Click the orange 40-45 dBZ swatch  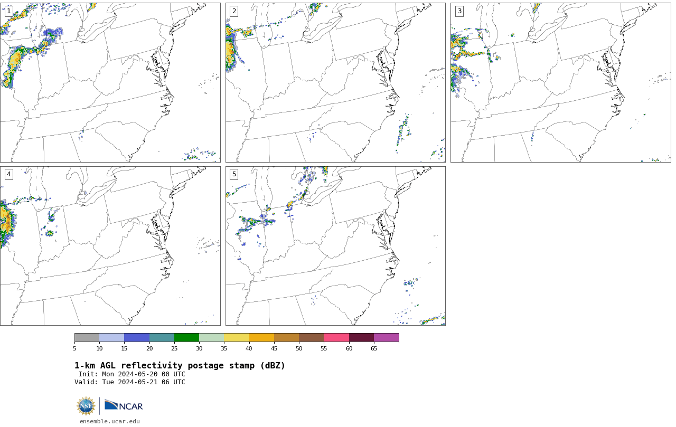(x=261, y=338)
